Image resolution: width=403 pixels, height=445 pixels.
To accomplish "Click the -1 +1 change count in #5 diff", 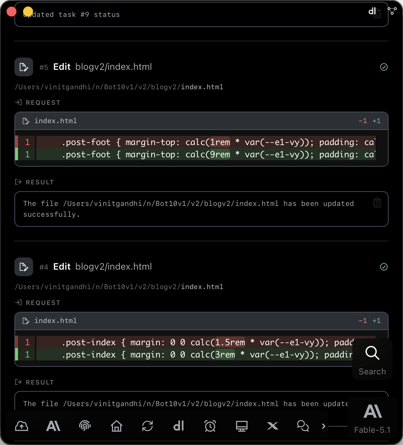I will click(370, 121).
